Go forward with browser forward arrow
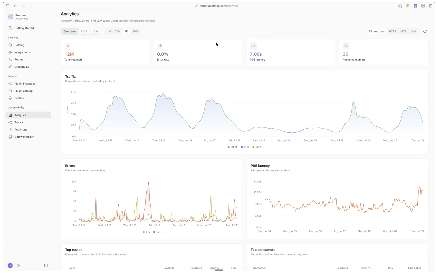Image resolution: width=437 pixels, height=277 pixels. [x=23, y=6]
